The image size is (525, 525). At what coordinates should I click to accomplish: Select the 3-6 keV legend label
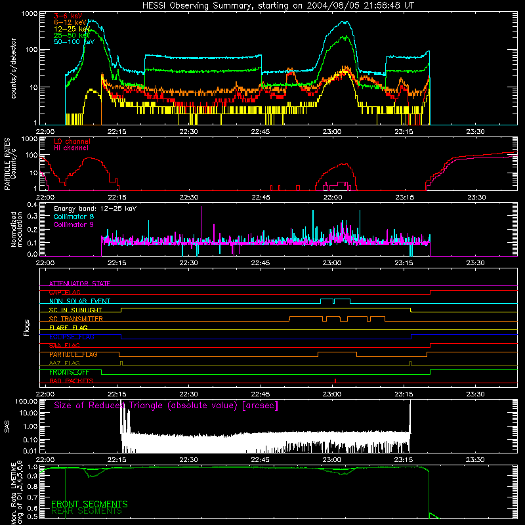click(68, 16)
